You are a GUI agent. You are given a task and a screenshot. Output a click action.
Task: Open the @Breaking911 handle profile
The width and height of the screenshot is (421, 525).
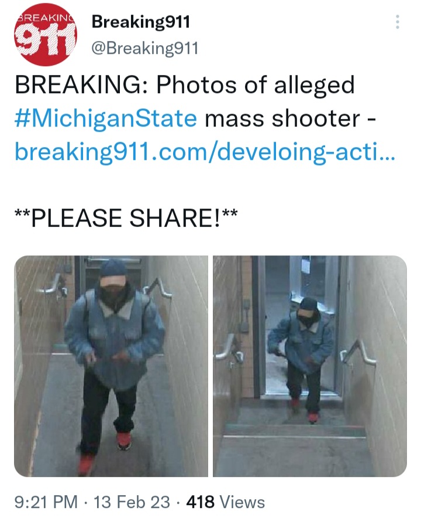pos(145,48)
